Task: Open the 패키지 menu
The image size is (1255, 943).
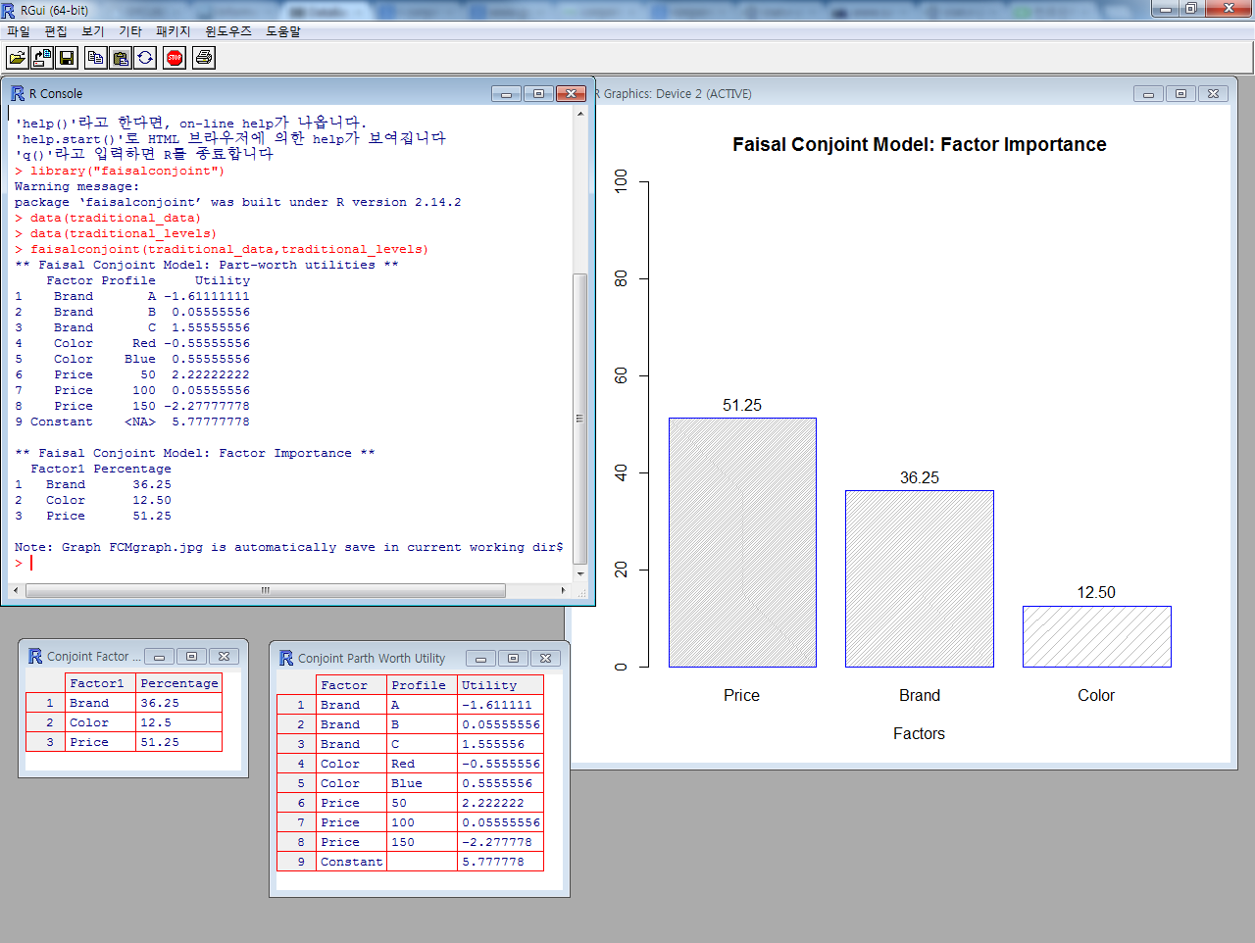Action: [x=174, y=31]
